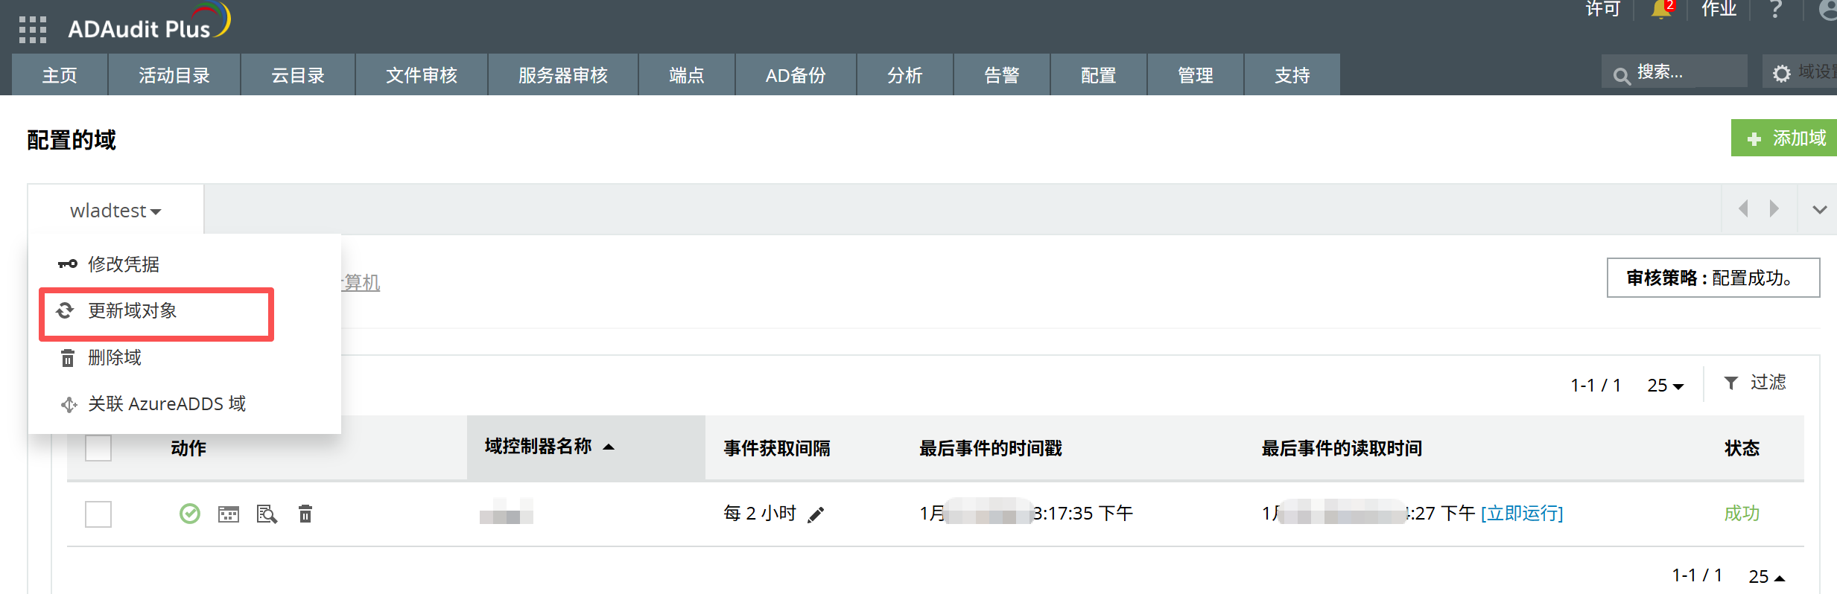This screenshot has height=594, width=1837.
Task: Choose 删除域 in the domain menu
Action: 115,358
